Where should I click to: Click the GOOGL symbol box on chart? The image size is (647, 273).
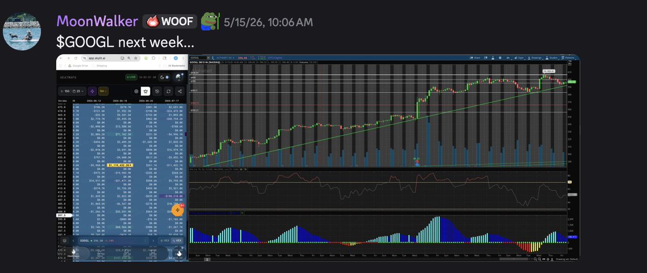197,58
